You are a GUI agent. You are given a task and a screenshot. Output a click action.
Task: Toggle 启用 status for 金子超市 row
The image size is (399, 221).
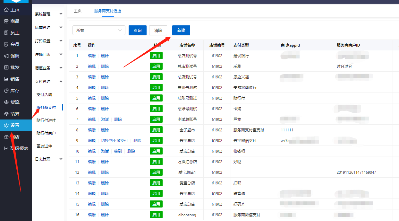156,130
